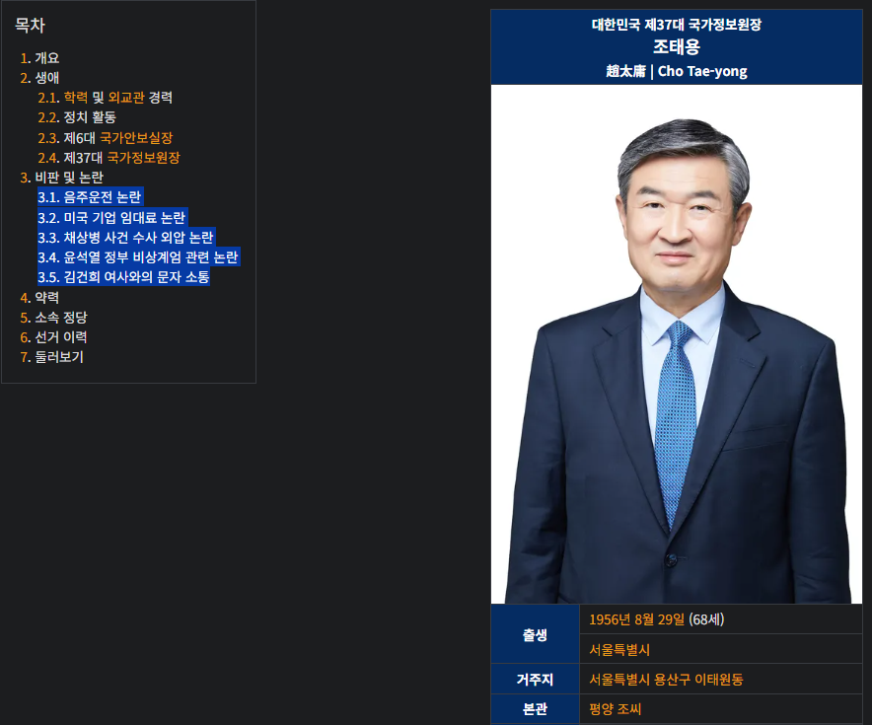Jump to the 약력 section
The width and height of the screenshot is (872, 725).
(x=47, y=297)
